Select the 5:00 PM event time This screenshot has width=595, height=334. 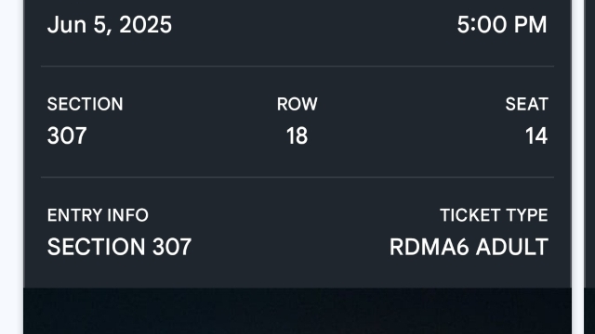502,25
